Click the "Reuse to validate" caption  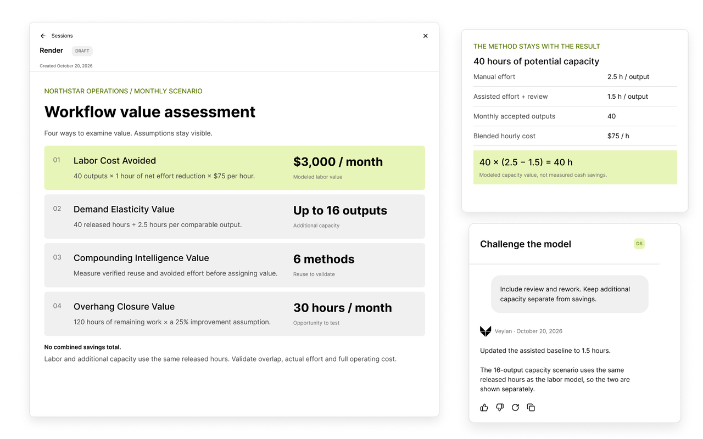[314, 274]
